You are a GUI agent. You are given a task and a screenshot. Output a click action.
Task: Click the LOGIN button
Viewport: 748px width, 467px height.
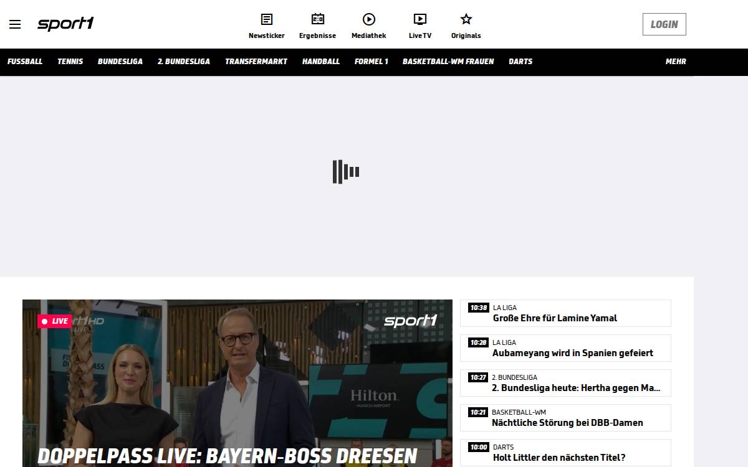coord(664,24)
